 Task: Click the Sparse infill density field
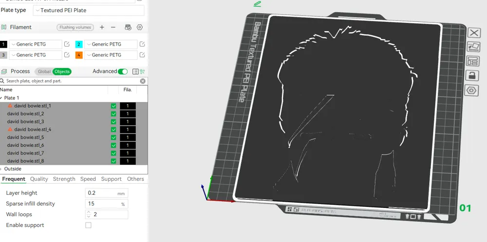(x=107, y=204)
